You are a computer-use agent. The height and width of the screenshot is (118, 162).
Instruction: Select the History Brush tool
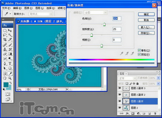coord(10,50)
